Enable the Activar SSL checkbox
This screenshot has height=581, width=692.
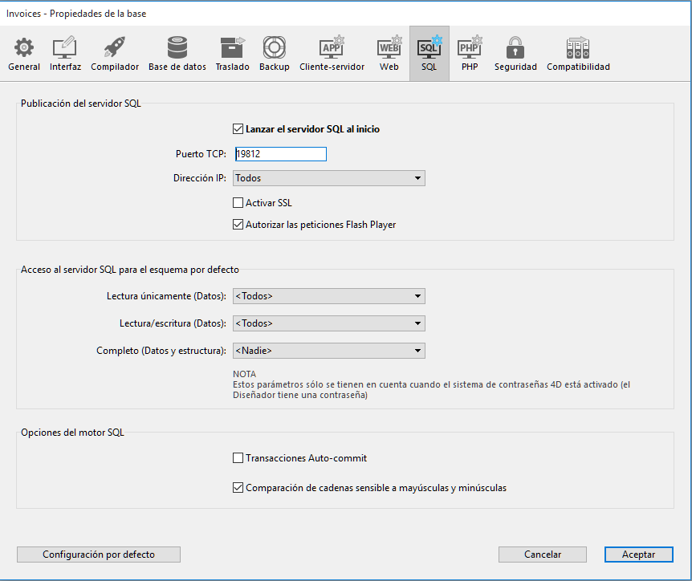pos(238,203)
